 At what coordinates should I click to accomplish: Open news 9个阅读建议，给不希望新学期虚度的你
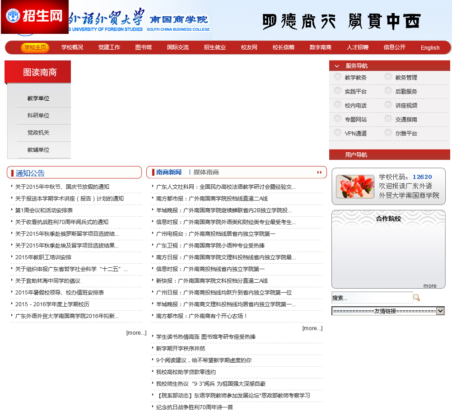[204, 360]
